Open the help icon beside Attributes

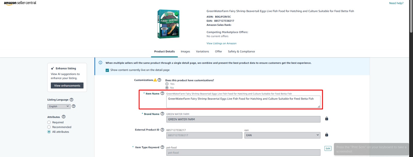point(63,117)
